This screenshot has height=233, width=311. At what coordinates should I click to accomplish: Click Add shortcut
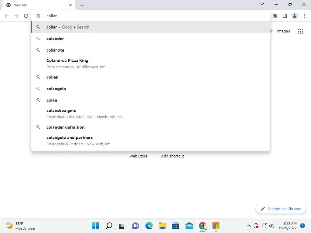pos(173,156)
